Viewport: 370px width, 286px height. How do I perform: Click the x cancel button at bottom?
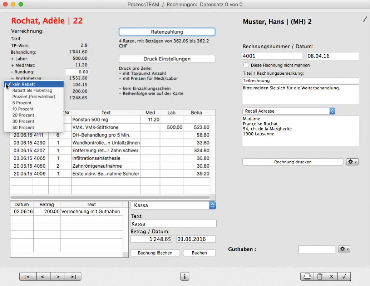[332, 276]
